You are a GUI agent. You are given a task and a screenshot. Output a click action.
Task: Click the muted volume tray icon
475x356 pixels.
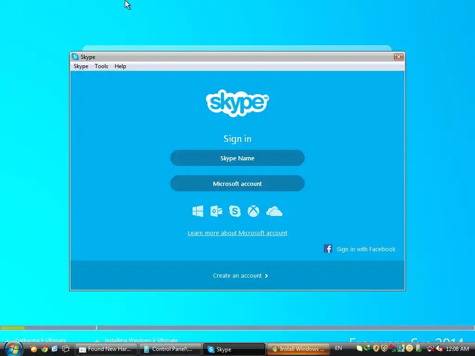pyautogui.click(x=440, y=349)
